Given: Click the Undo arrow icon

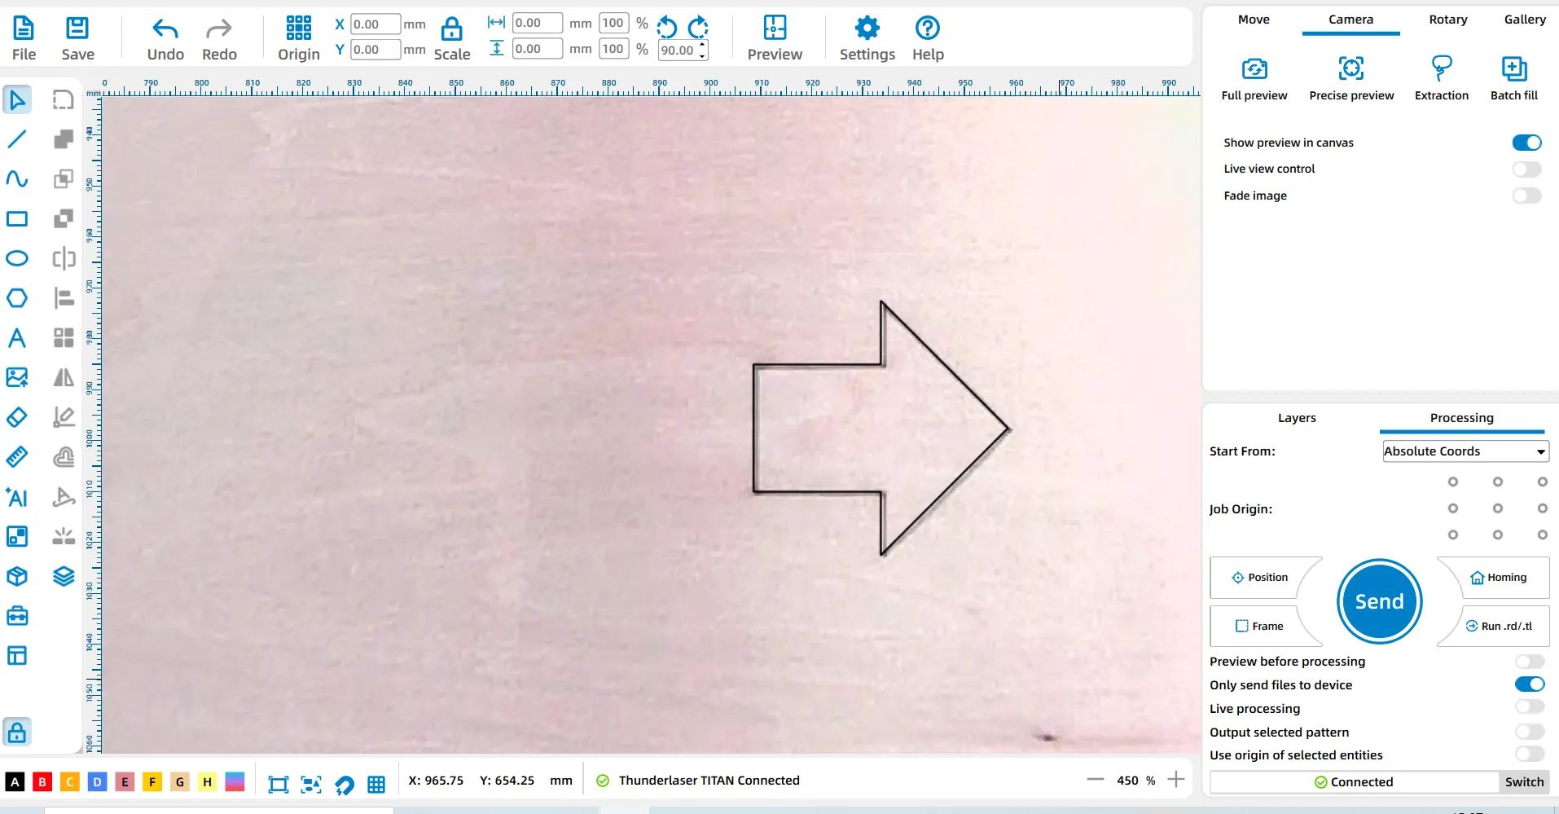Looking at the screenshot, I should click(x=165, y=30).
